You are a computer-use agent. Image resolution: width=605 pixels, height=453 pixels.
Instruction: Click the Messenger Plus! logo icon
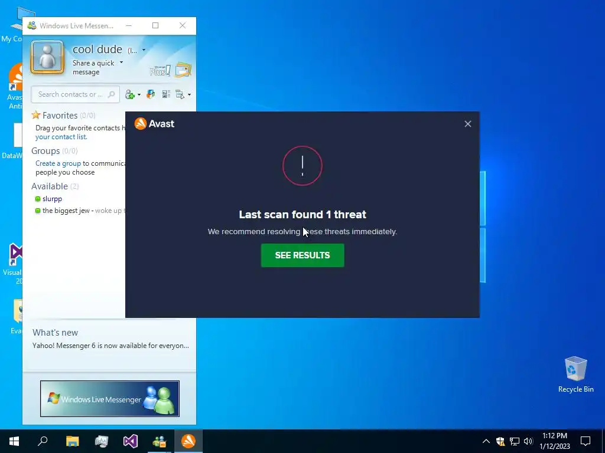160,71
